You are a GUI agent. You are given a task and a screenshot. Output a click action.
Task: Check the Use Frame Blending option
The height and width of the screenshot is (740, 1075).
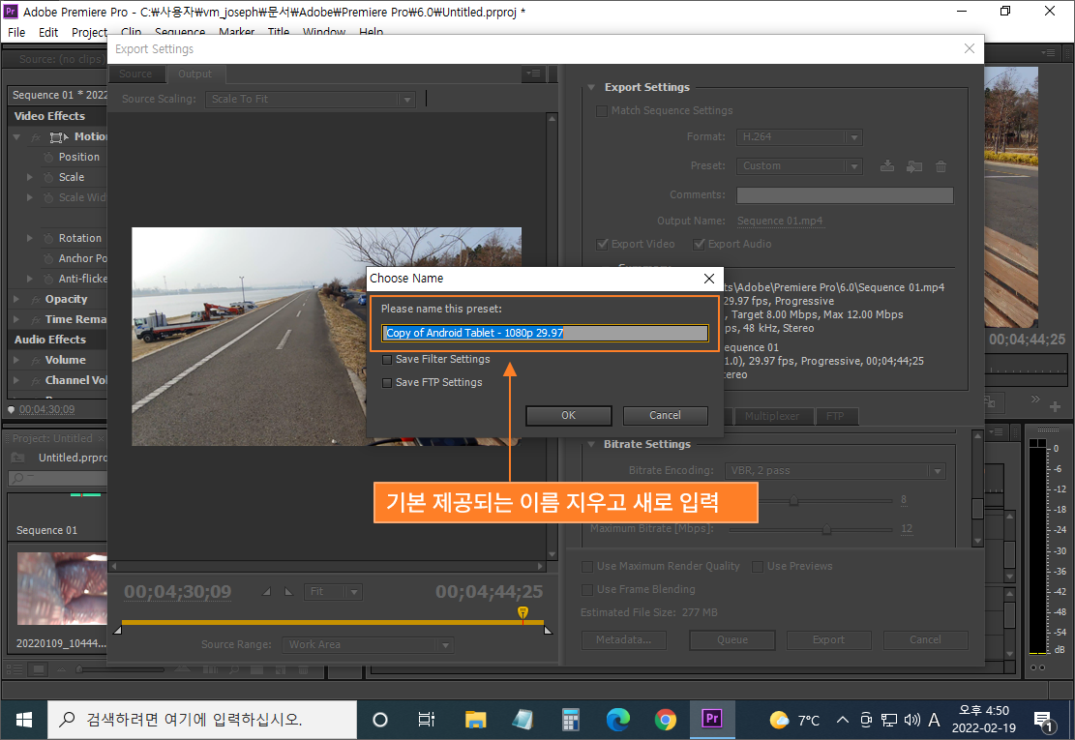586,589
